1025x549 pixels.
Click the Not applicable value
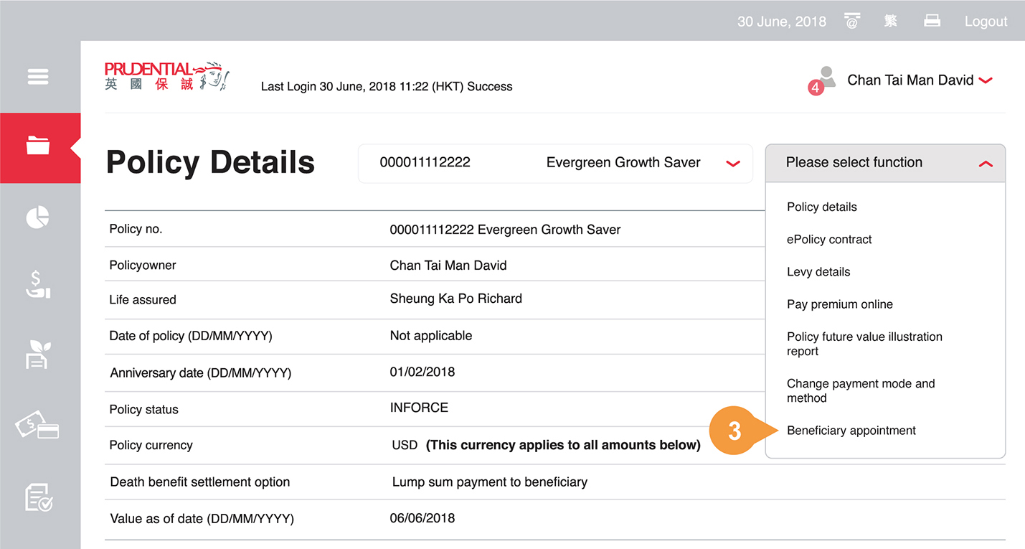(431, 335)
